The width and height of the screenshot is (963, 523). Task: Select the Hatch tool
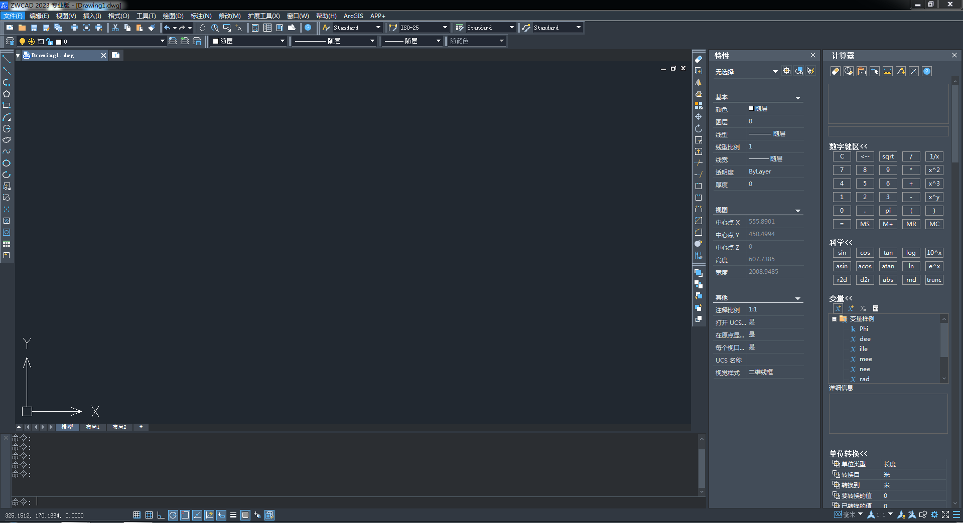click(7, 221)
